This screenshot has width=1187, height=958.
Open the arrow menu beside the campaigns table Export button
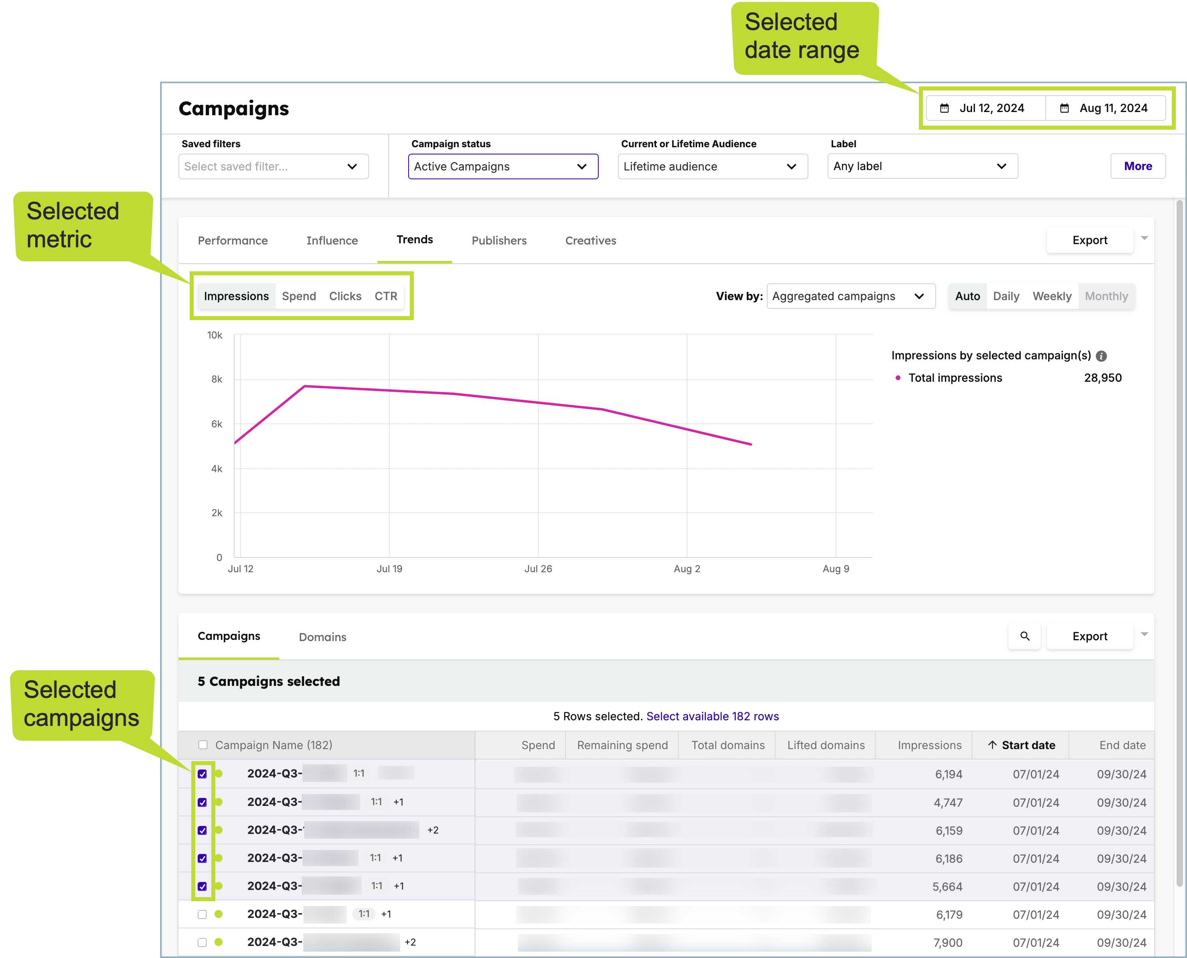tap(1145, 634)
